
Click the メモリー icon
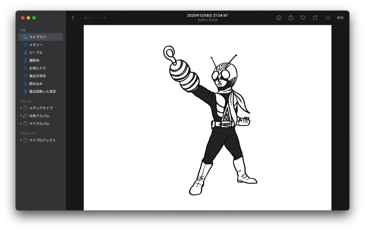25,44
